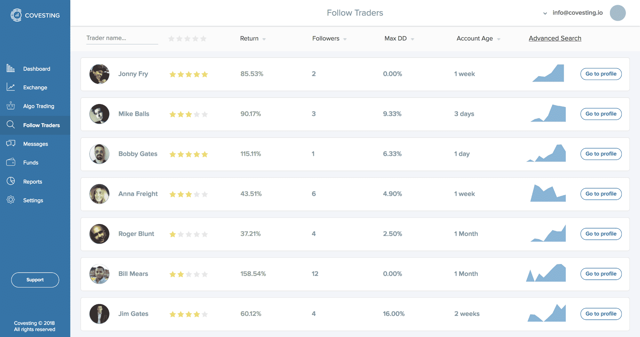Viewport: 640px width, 337px height.
Task: Click Bill Mears' performance chart thumbnail
Action: point(546,273)
